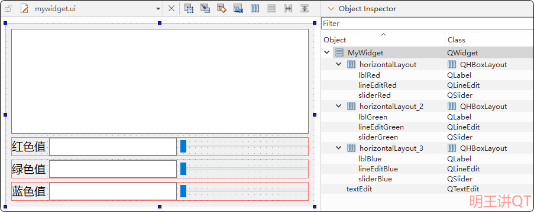The image size is (534, 212).
Task: Click the line edit beside 绿色值
Action: click(113, 169)
